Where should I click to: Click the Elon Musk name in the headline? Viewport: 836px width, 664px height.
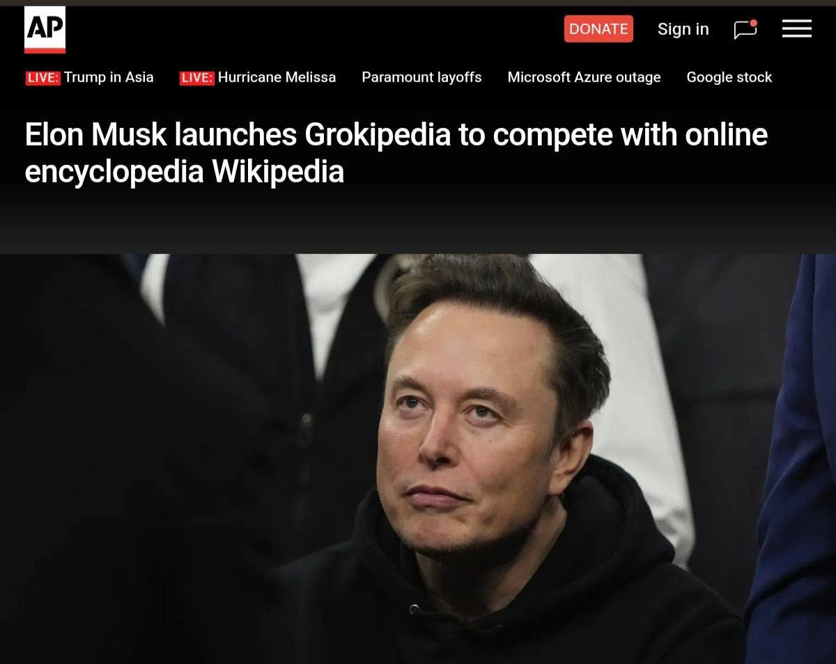[95, 134]
